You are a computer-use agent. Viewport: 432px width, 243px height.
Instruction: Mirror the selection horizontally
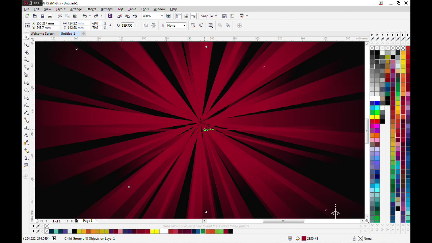click(x=146, y=25)
